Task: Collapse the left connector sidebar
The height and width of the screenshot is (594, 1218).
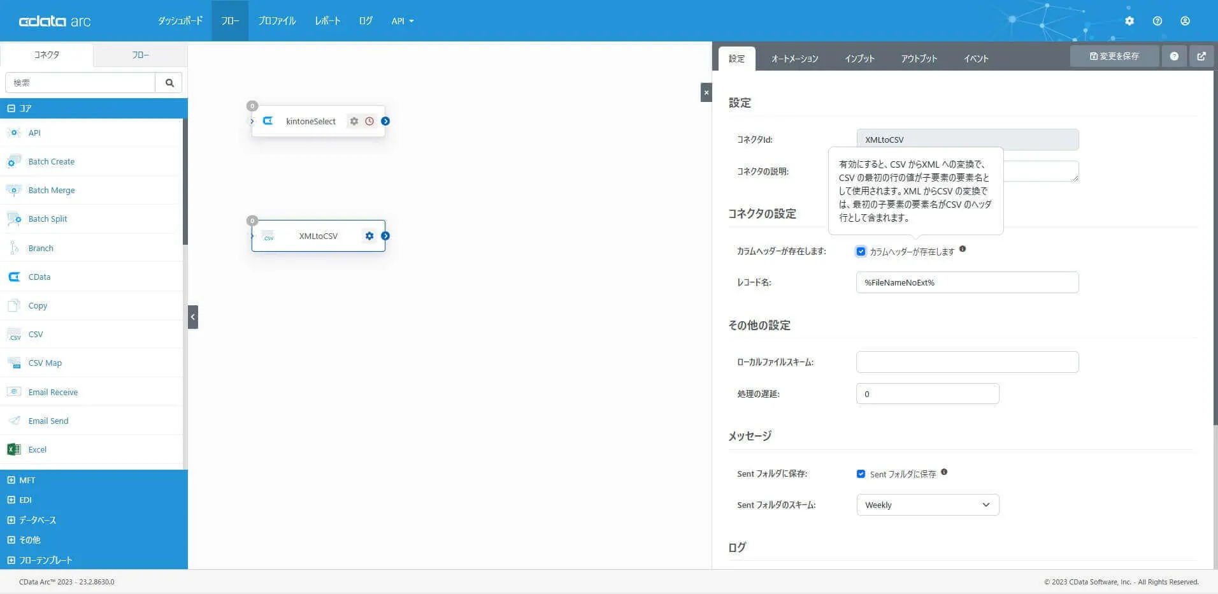Action: pyautogui.click(x=193, y=317)
